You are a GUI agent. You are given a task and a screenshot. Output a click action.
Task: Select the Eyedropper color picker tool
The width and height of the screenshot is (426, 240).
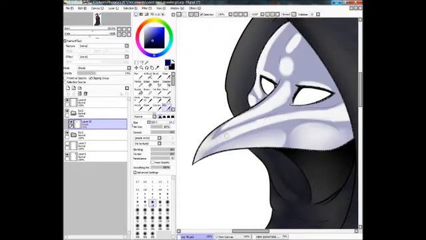[x=157, y=68]
